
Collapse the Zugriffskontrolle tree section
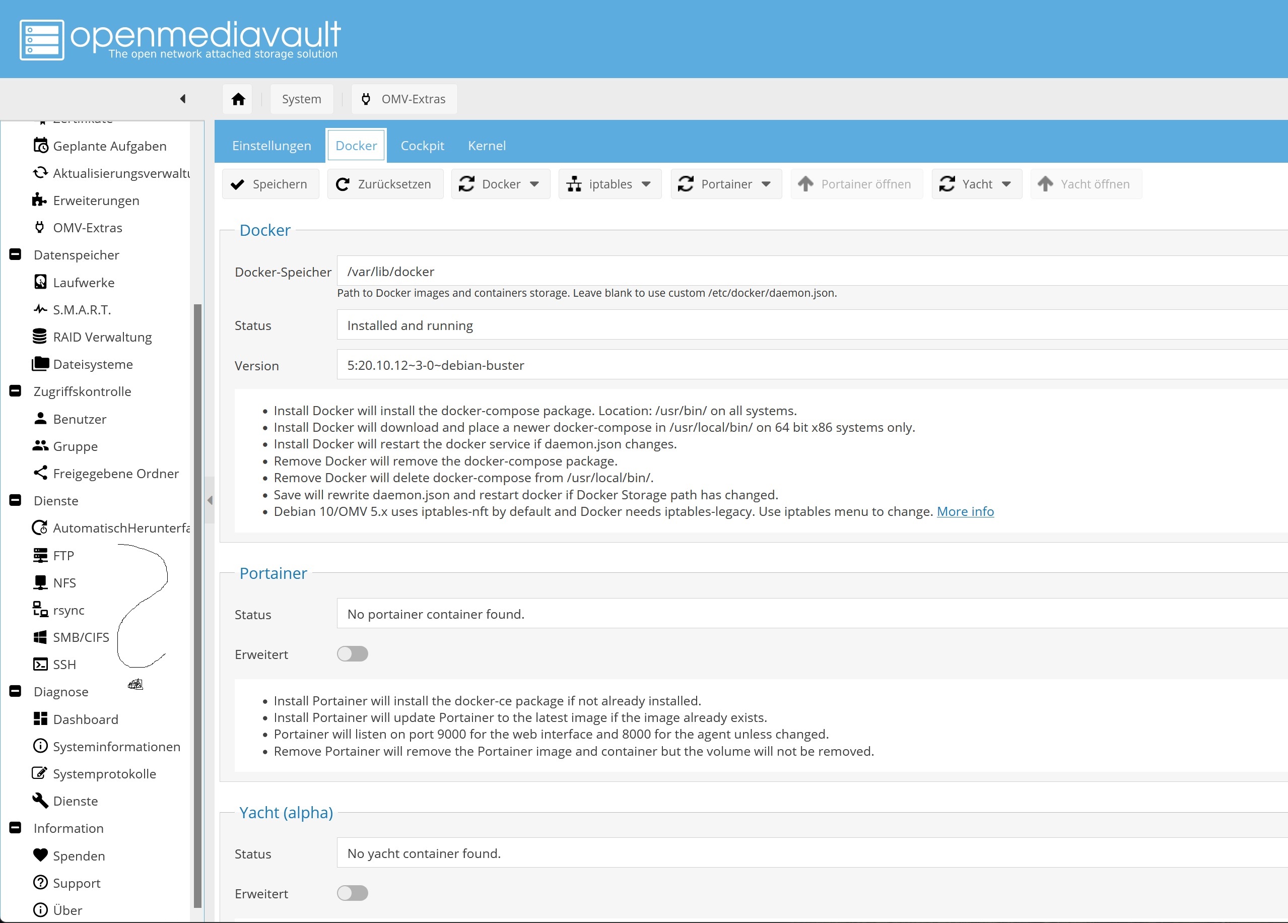(x=15, y=391)
